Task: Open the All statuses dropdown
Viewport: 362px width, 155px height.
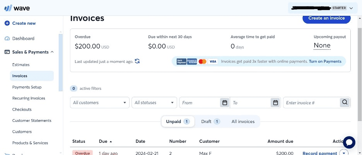Action: coord(154,103)
